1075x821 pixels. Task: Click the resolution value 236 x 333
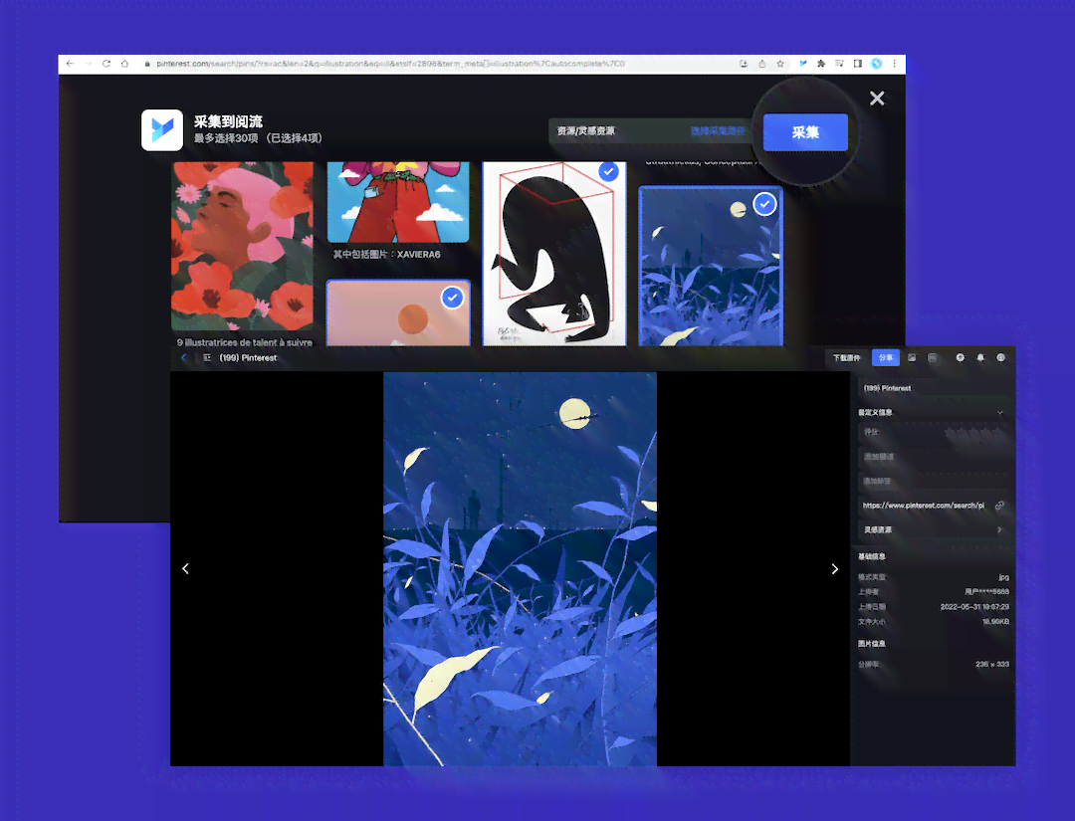tap(992, 664)
